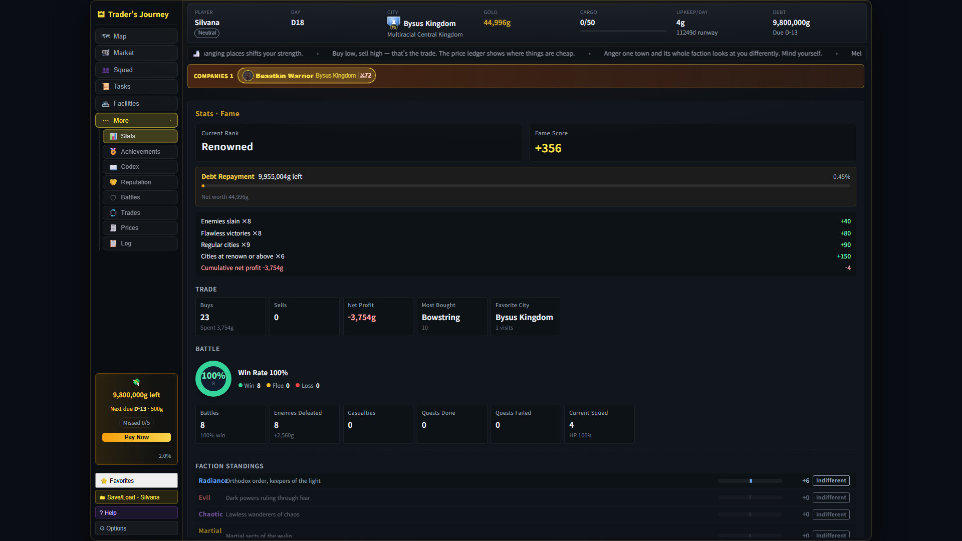Click the Chaotic faction name
Image resolution: width=962 pixels, height=541 pixels.
[x=210, y=514]
